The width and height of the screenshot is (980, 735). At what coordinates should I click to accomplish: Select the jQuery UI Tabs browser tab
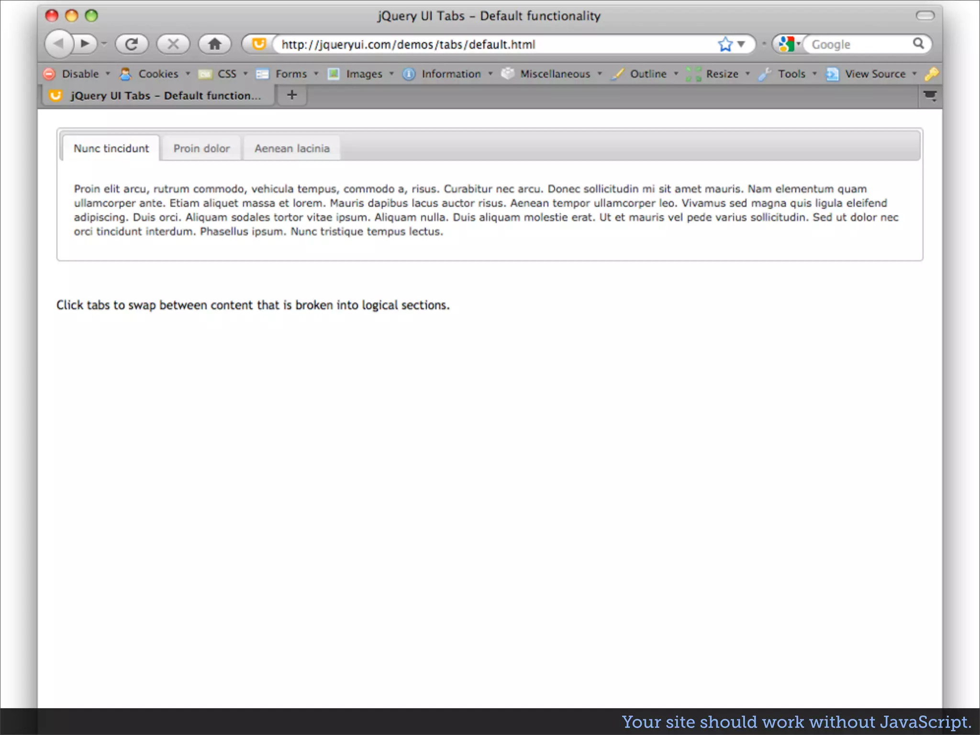pyautogui.click(x=158, y=95)
